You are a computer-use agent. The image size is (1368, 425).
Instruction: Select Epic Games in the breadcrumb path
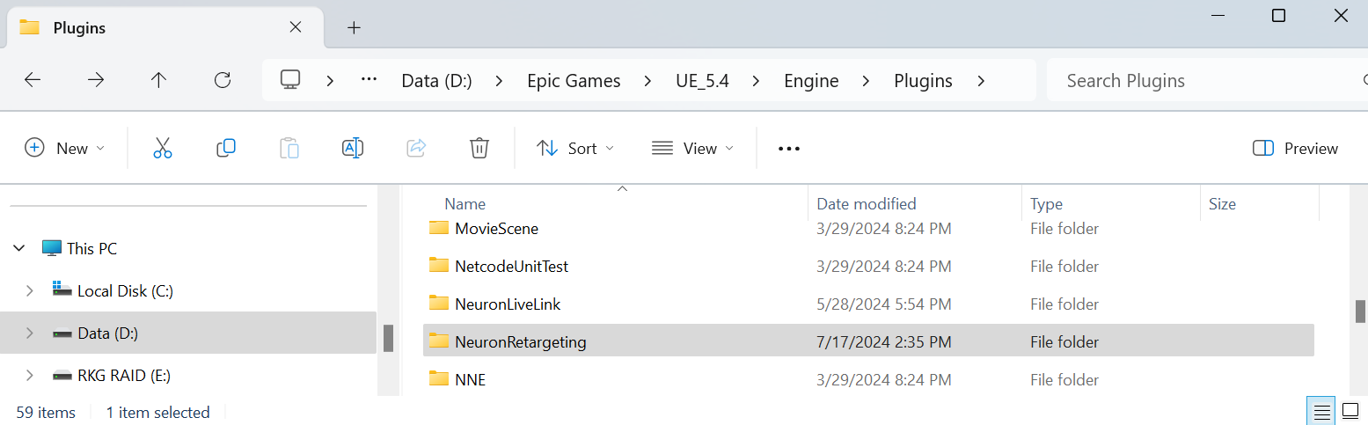click(x=574, y=81)
